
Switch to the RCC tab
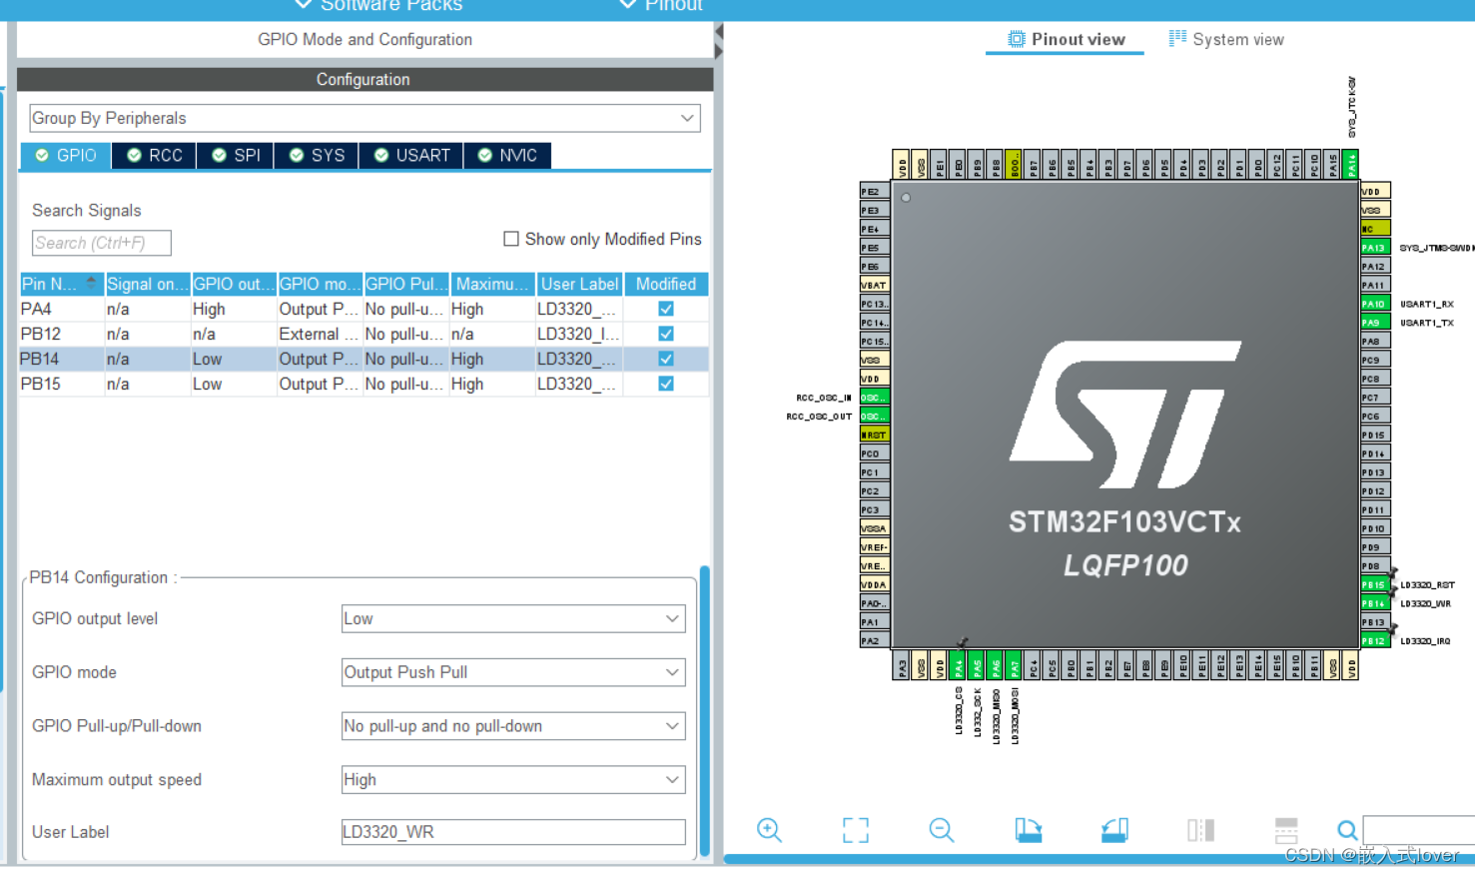click(155, 155)
